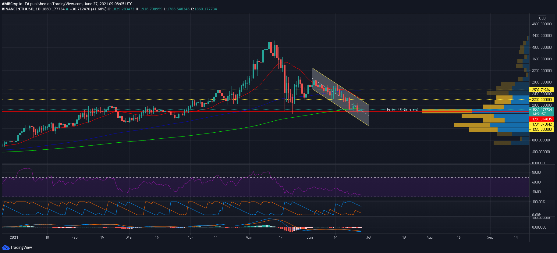Click the Jul date axis label
Viewport: 557px width, 253px height.
click(x=368, y=237)
